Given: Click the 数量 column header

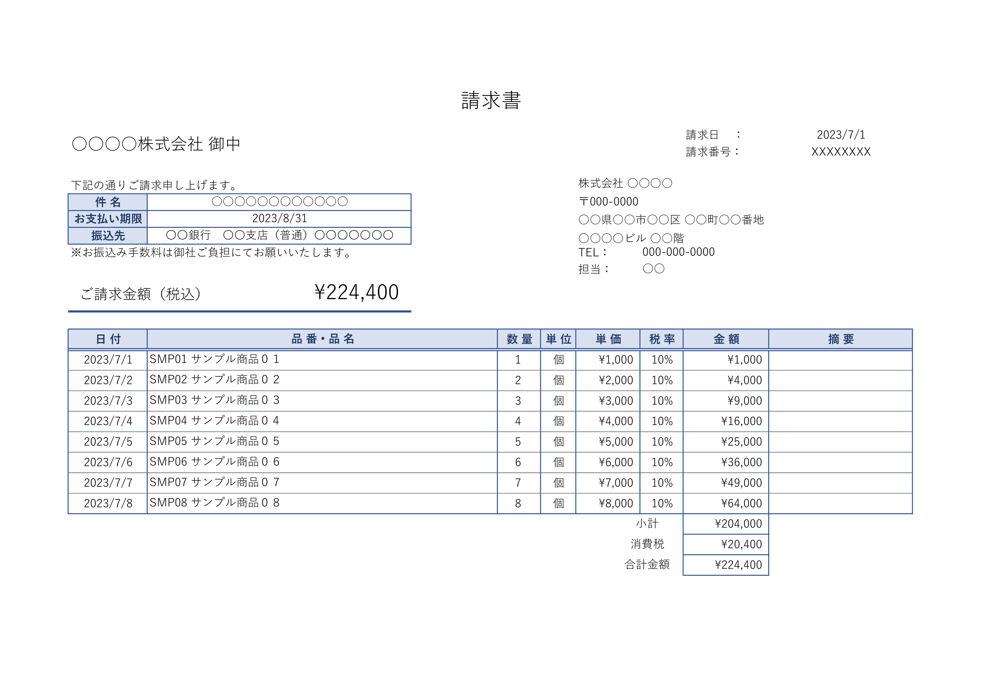Looking at the screenshot, I should click(x=519, y=339).
